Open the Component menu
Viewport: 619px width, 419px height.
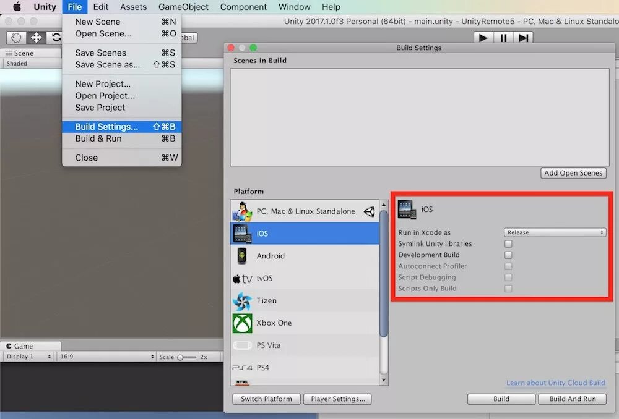click(243, 7)
